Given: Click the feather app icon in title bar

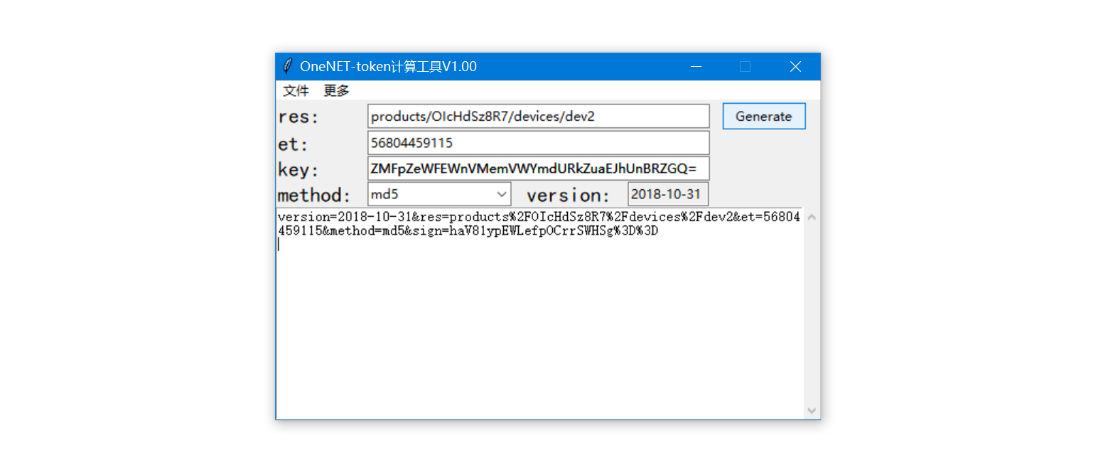Looking at the screenshot, I should click(x=288, y=66).
